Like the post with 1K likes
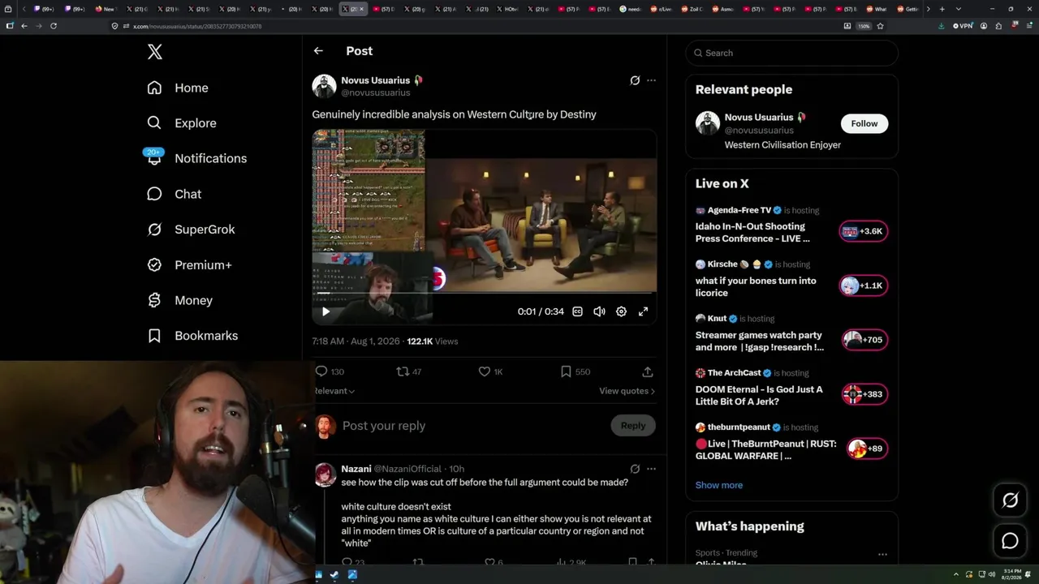The height and width of the screenshot is (584, 1039). 490,371
